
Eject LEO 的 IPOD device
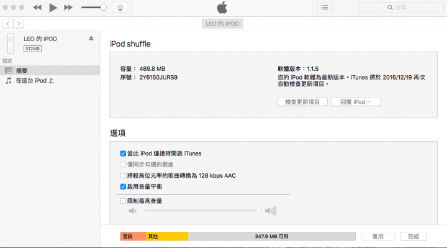click(91, 39)
